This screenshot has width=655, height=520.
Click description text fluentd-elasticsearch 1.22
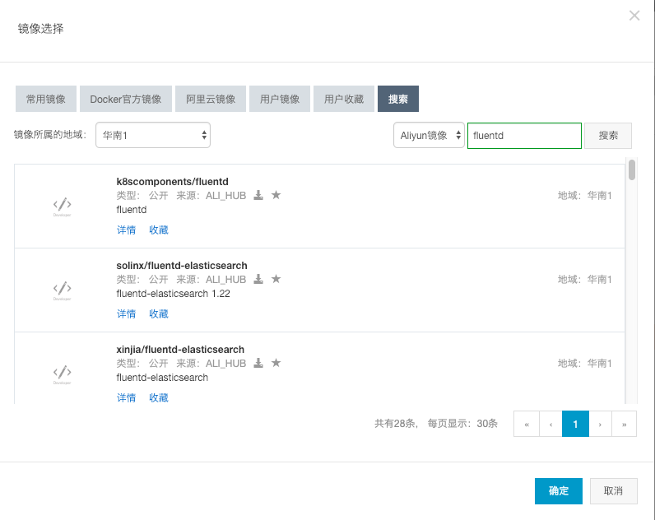coord(173,294)
